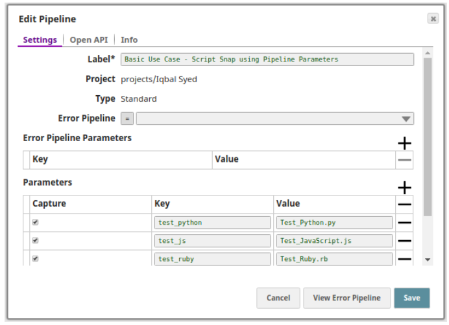Viewport: 449px width, 325px height.
Task: Uncheck Capture for test_python parameter
Action: 35,222
